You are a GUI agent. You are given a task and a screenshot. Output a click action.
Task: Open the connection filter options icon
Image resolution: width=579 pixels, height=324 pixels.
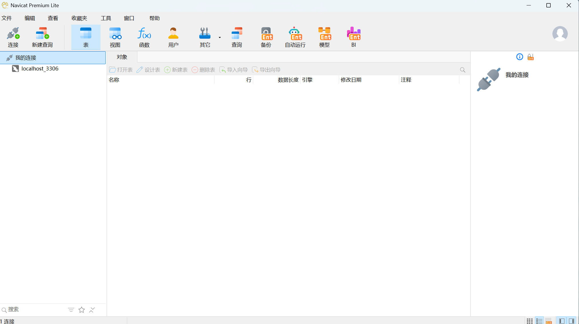point(71,310)
